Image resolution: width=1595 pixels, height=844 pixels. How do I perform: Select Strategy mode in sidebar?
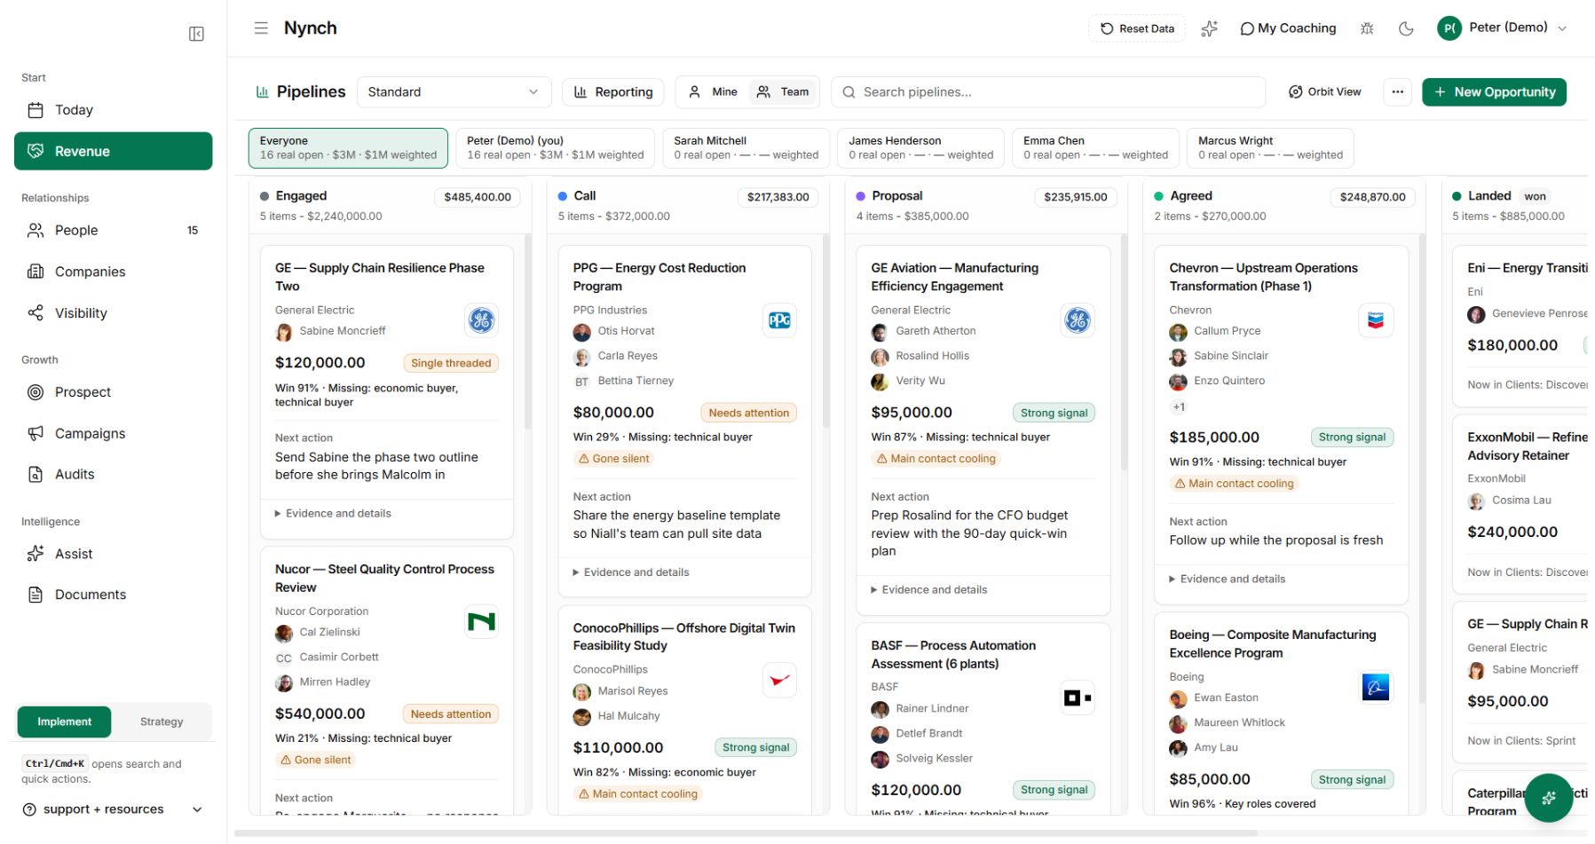162,722
